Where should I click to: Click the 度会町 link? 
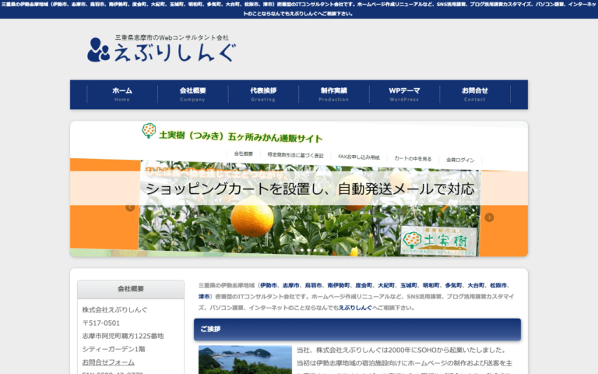364,285
